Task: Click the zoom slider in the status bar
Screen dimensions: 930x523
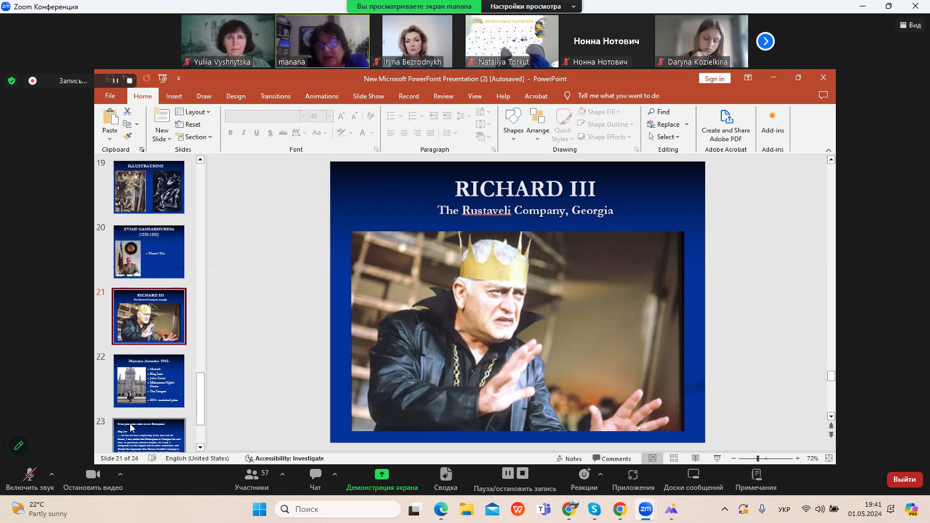Action: point(758,458)
